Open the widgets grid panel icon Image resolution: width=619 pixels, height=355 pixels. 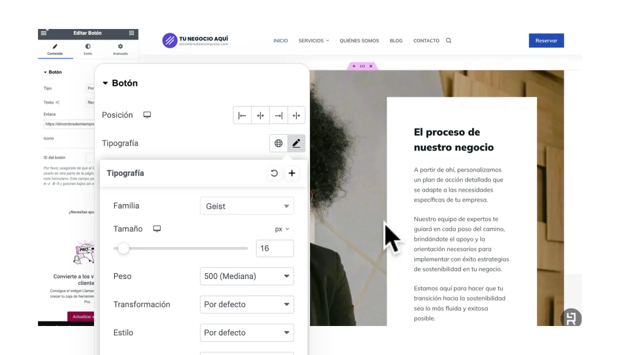131,33
